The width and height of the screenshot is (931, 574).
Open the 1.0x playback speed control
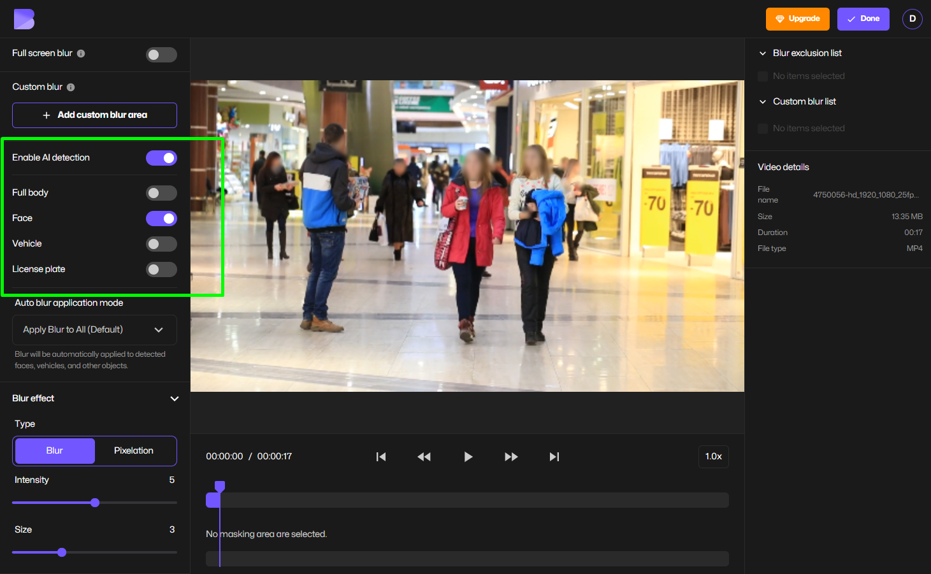[713, 456]
